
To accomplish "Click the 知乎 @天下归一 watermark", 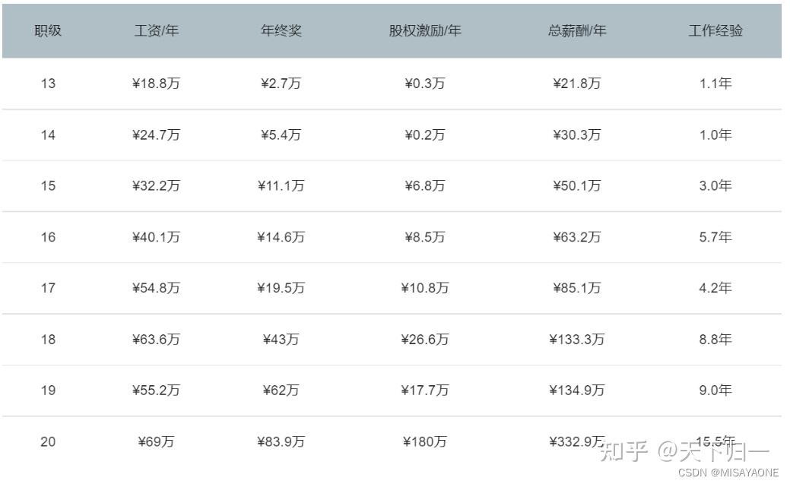I will pos(684,452).
